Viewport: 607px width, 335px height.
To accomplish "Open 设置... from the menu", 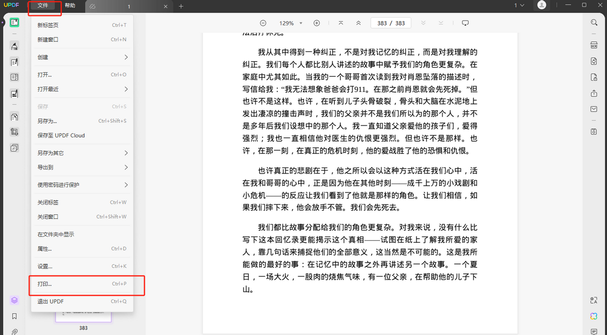I will pyautogui.click(x=82, y=266).
